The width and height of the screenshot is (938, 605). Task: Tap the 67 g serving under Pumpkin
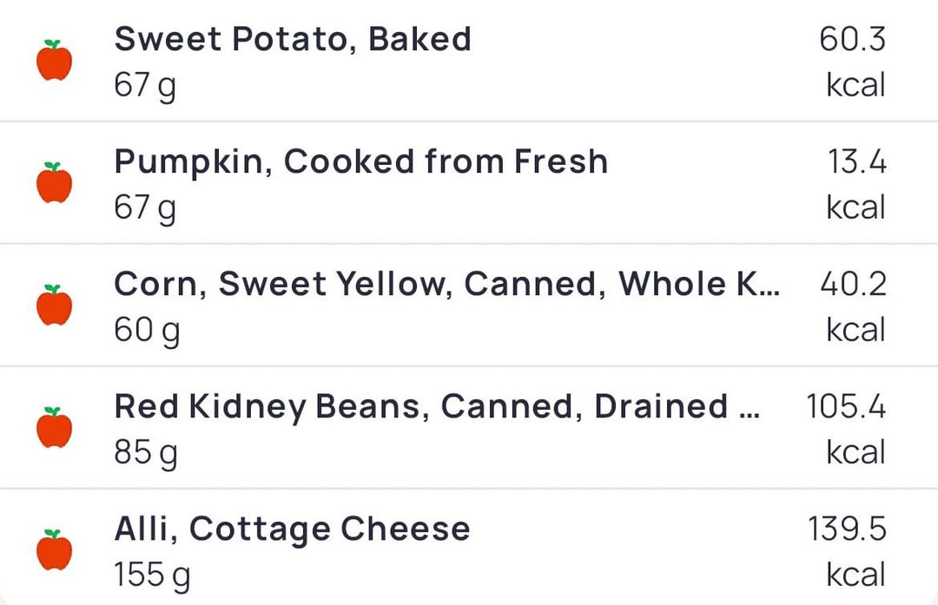tap(145, 209)
